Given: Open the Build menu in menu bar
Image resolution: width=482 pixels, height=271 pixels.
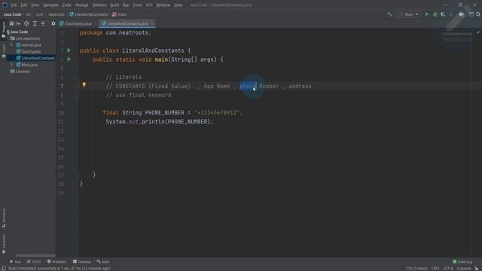Looking at the screenshot, I should [x=114, y=5].
